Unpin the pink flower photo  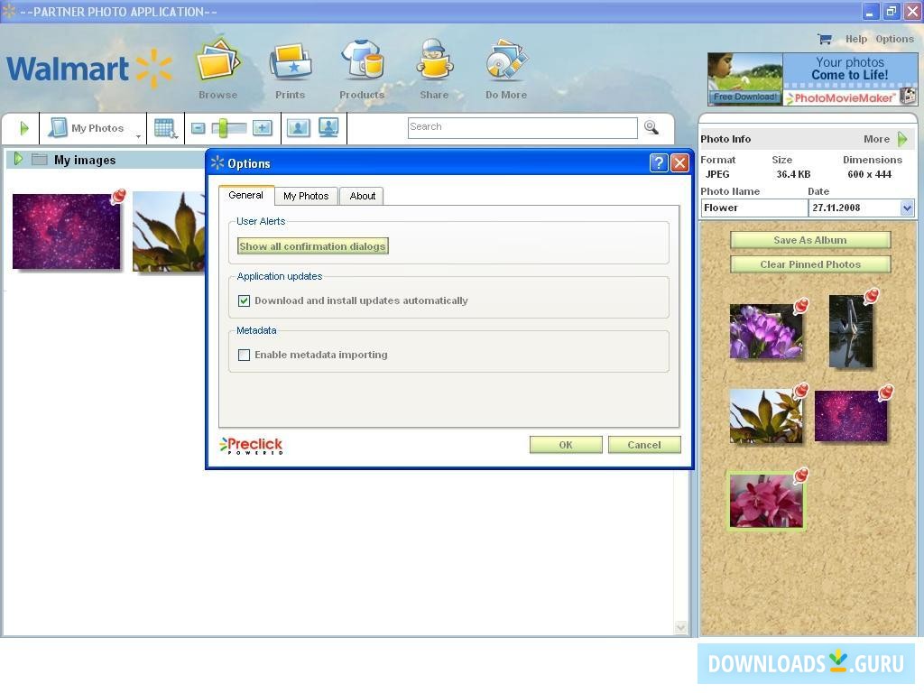pyautogui.click(x=801, y=476)
